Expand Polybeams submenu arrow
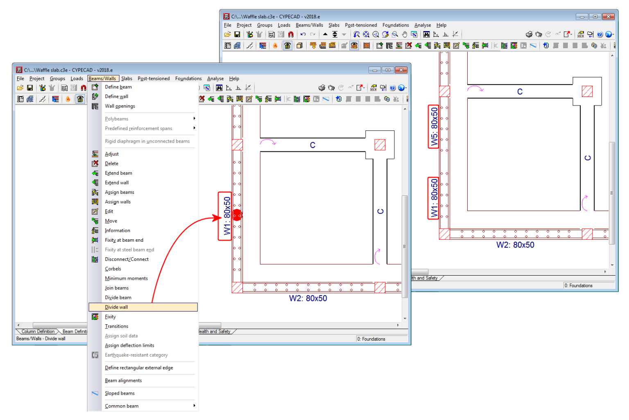 coord(194,119)
